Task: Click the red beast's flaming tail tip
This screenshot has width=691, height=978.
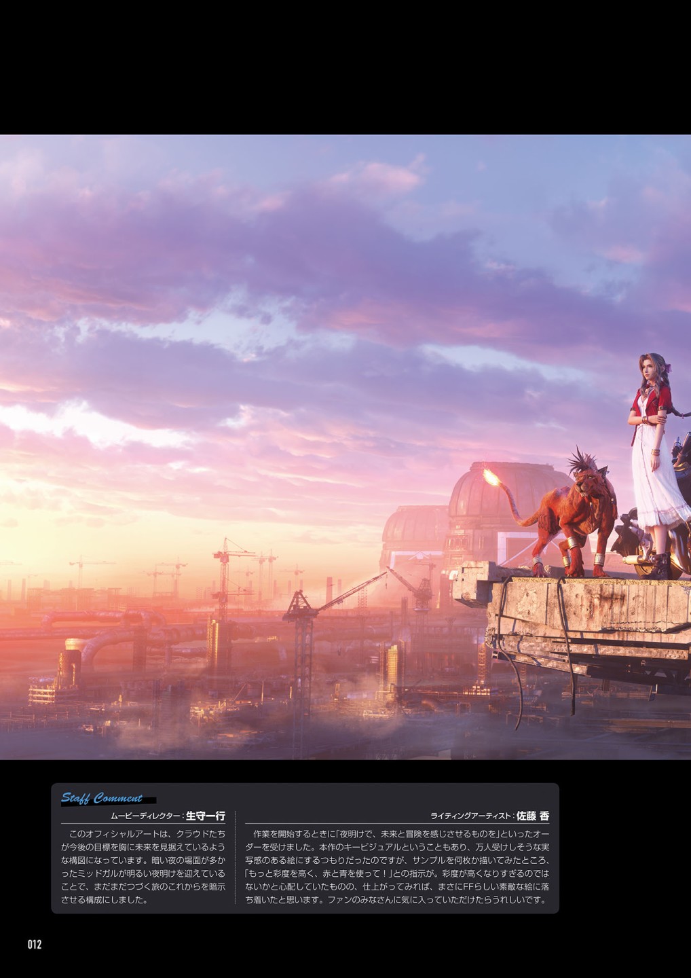Action: [x=489, y=478]
